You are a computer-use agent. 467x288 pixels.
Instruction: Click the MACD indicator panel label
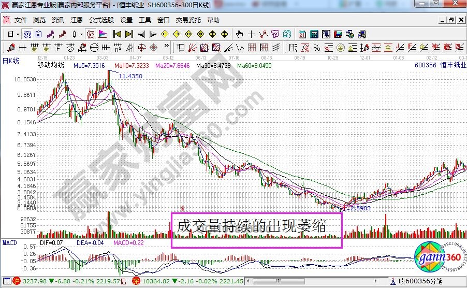[10, 242]
